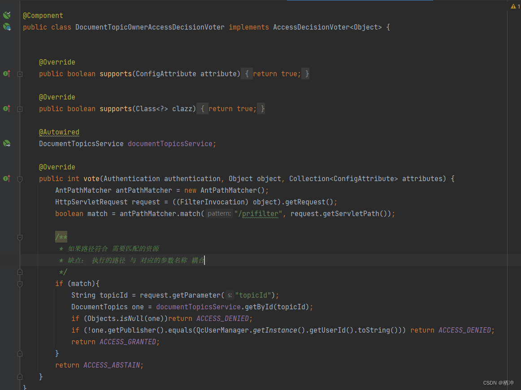Viewport: 521px width, 390px height.
Task: Click the override gutter icon for supports(ConfigAttribute)
Action: 7,74
